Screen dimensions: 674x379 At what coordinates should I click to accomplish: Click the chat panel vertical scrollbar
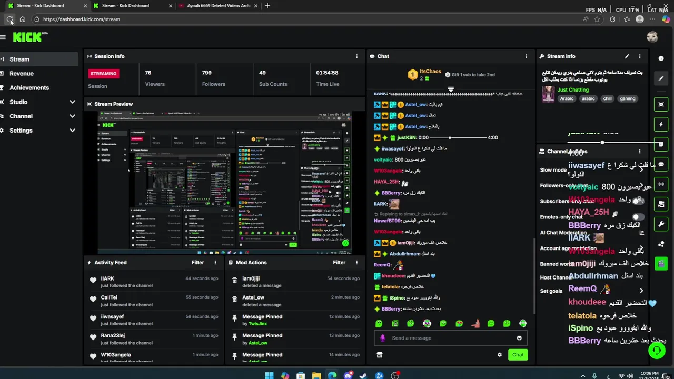point(534,276)
